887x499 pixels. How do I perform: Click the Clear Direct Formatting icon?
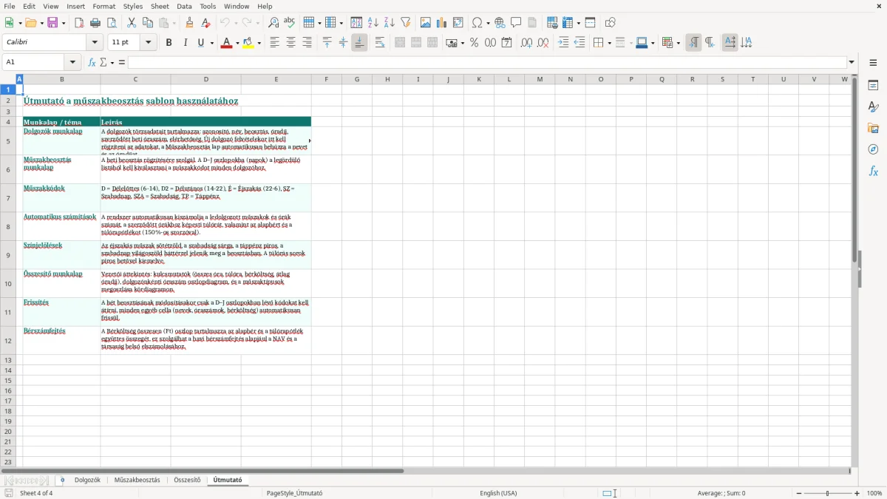205,23
